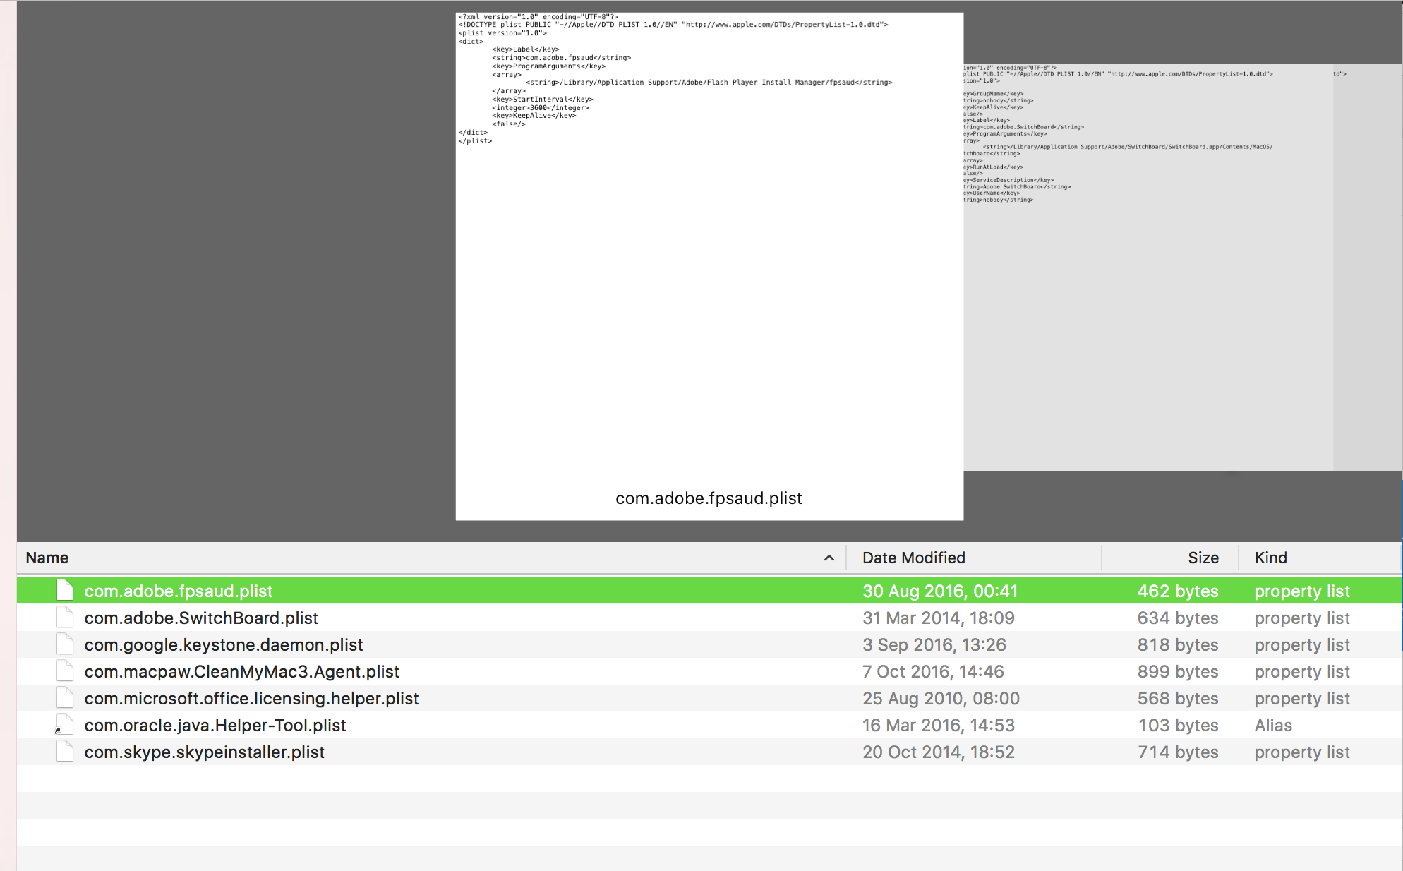Sort files by the Name column header
The image size is (1403, 871).
(x=47, y=558)
